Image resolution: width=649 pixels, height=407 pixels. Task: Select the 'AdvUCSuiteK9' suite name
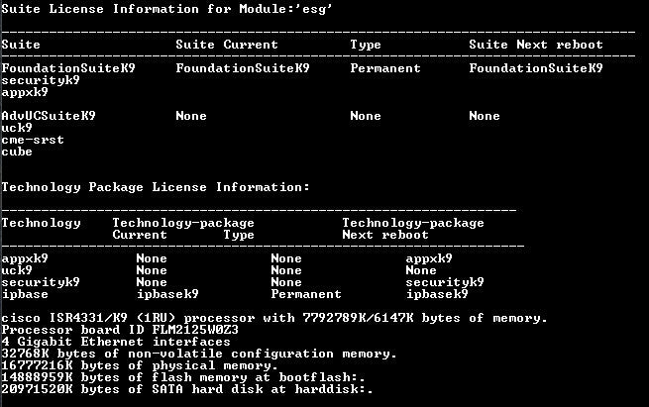49,116
